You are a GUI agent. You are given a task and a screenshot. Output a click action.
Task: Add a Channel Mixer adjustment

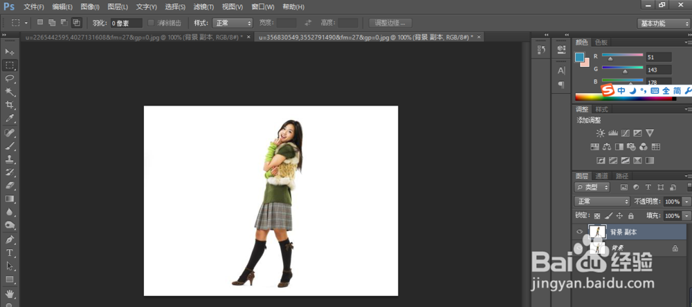pos(644,146)
